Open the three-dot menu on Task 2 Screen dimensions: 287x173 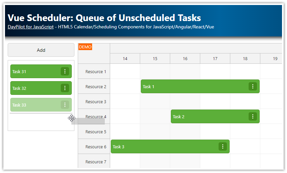253,117
